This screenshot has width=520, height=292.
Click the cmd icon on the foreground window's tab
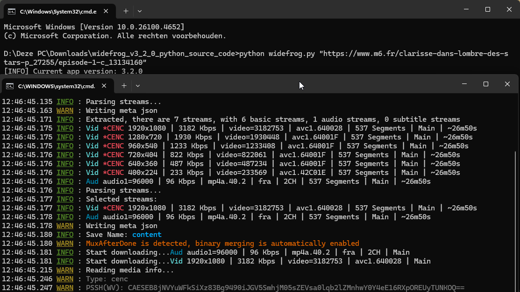(10, 86)
